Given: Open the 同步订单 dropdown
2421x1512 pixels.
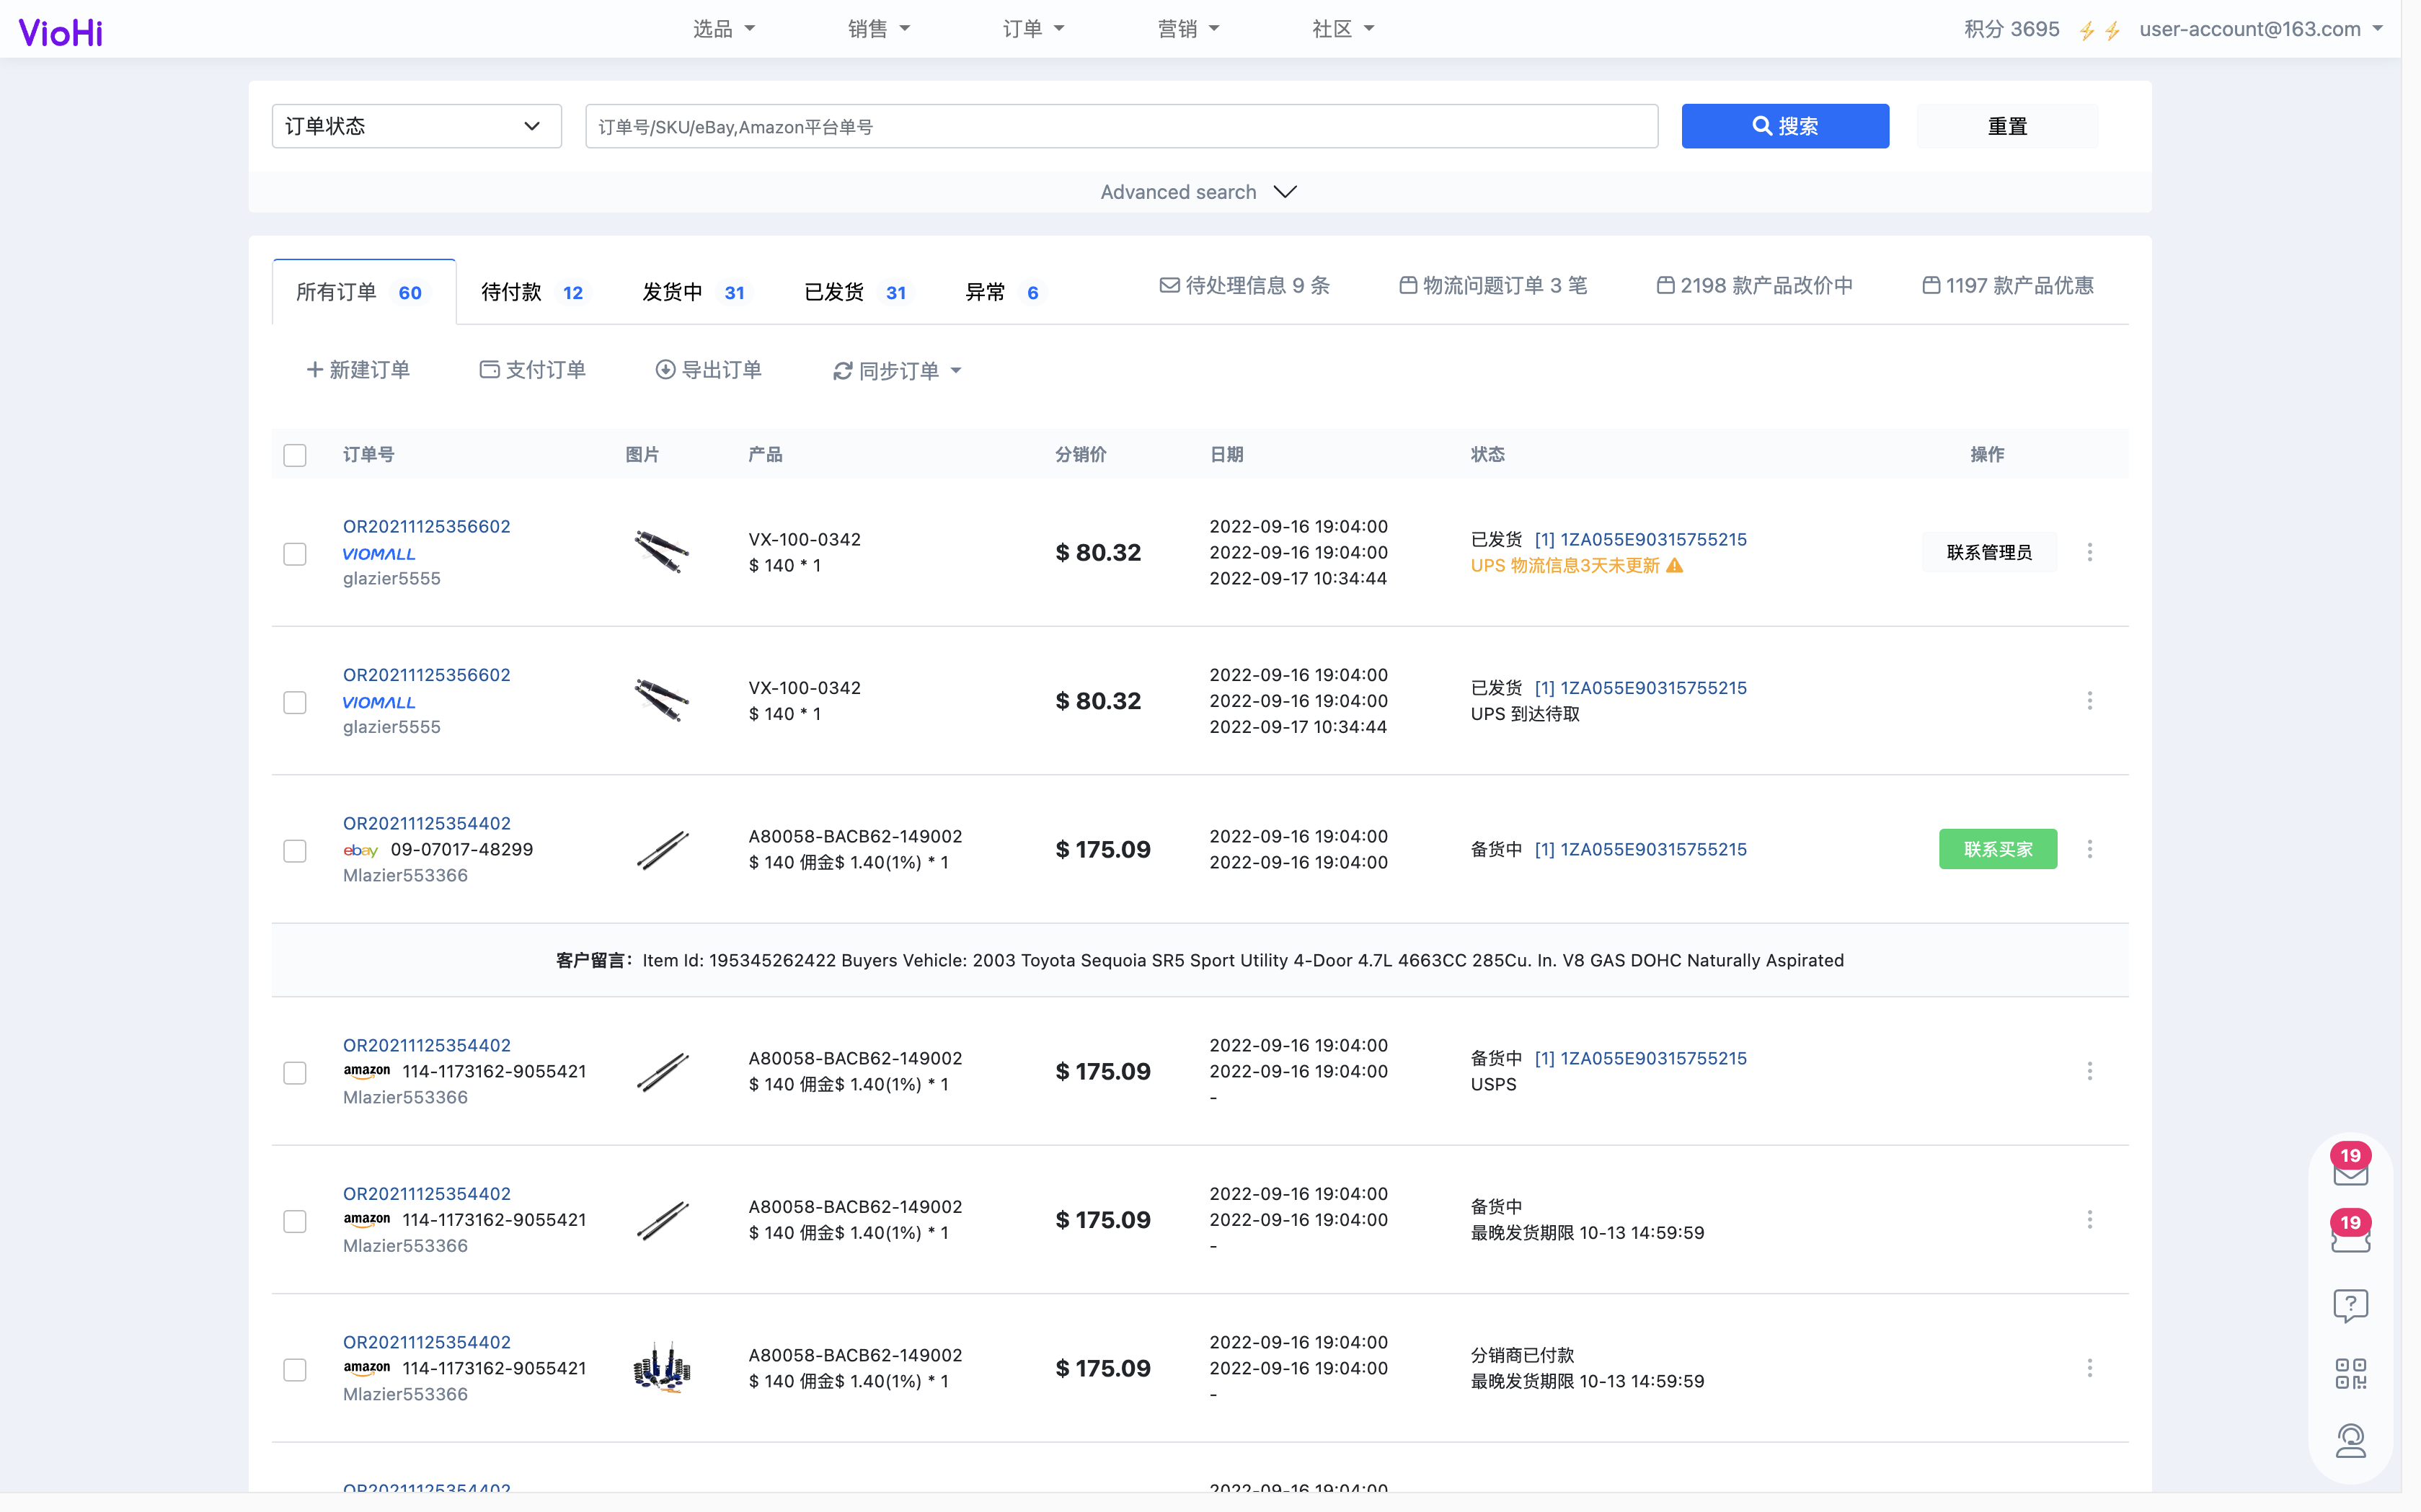Looking at the screenshot, I should pyautogui.click(x=898, y=371).
